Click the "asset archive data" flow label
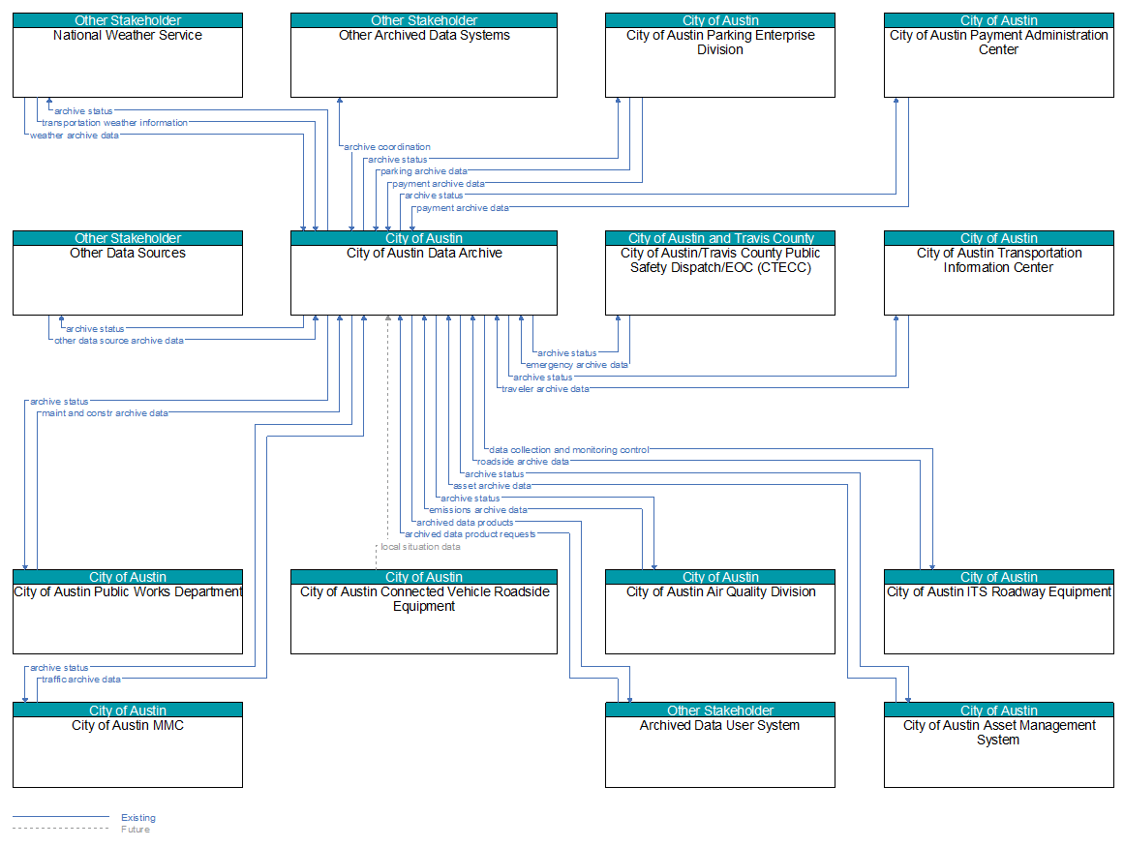The width and height of the screenshot is (1124, 847). pyautogui.click(x=493, y=486)
